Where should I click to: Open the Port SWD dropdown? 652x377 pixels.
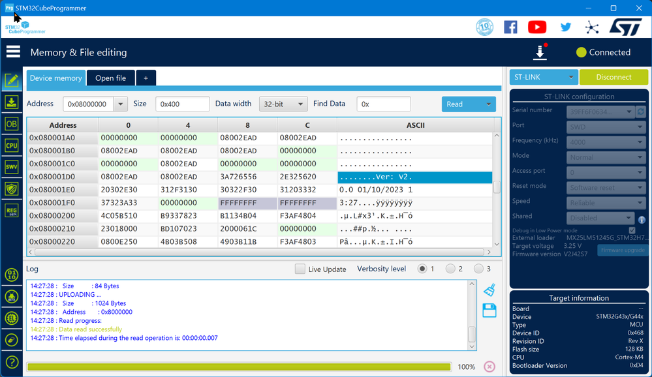point(606,127)
